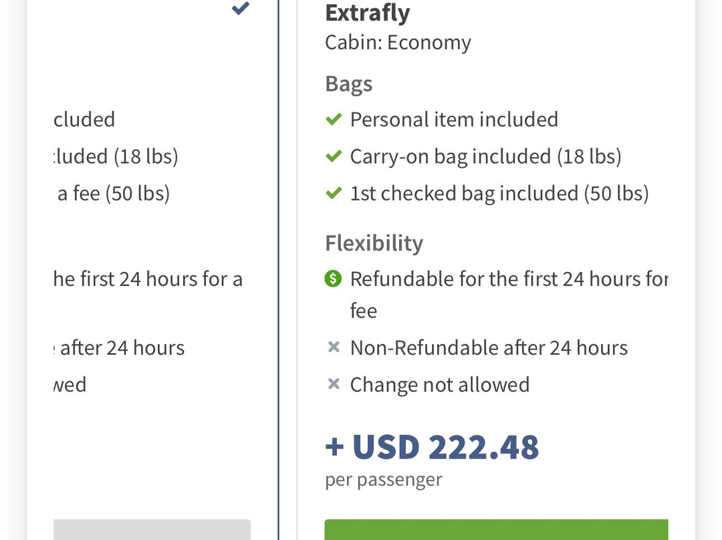Screen dimensions: 722x540
Task: Click '1st checked bag included (50 lbs)' text
Action: point(499,194)
